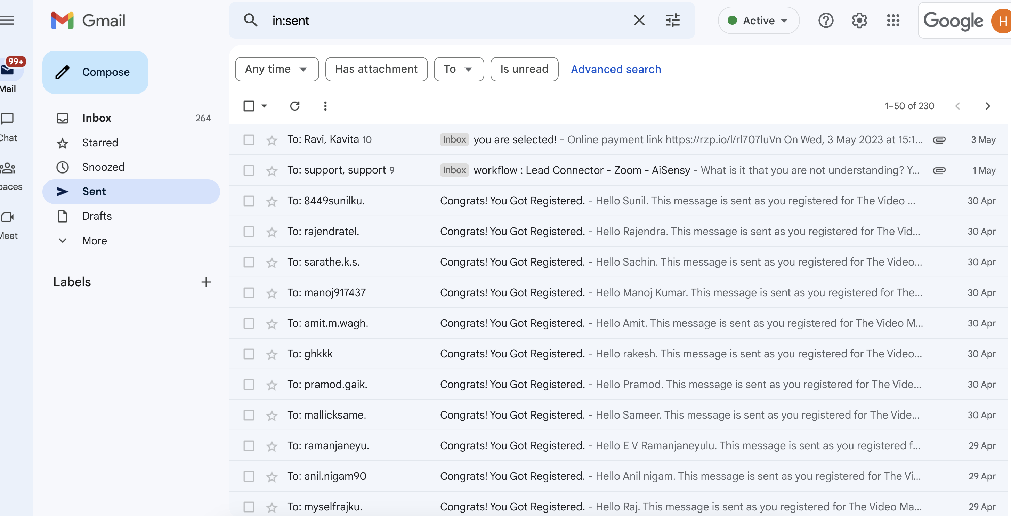The height and width of the screenshot is (516, 1011).
Task: Open the Drafts folder
Action: [x=131, y=216]
